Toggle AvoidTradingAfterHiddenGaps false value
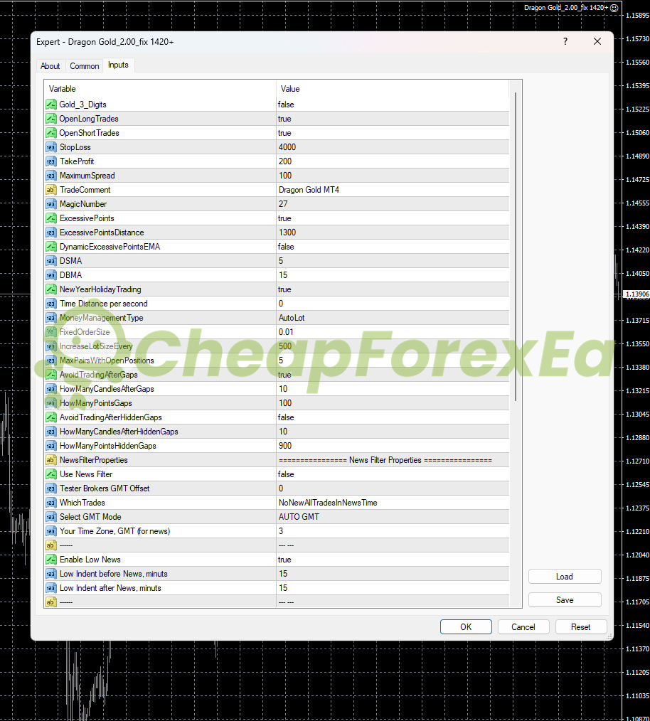Viewport: 650px width, 721px height. [393, 417]
